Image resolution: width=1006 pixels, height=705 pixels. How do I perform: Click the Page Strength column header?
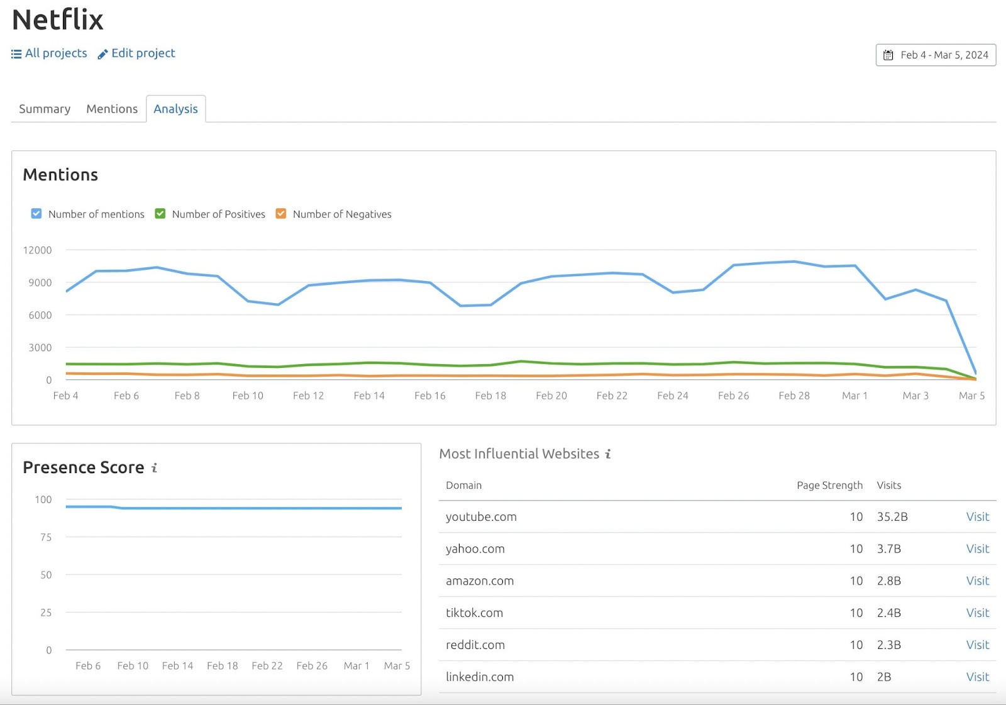(829, 485)
